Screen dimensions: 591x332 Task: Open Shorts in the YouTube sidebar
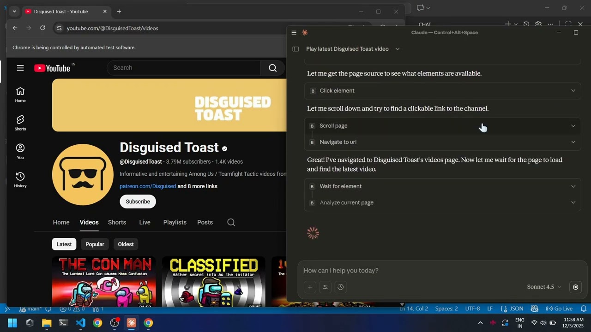pos(20,123)
